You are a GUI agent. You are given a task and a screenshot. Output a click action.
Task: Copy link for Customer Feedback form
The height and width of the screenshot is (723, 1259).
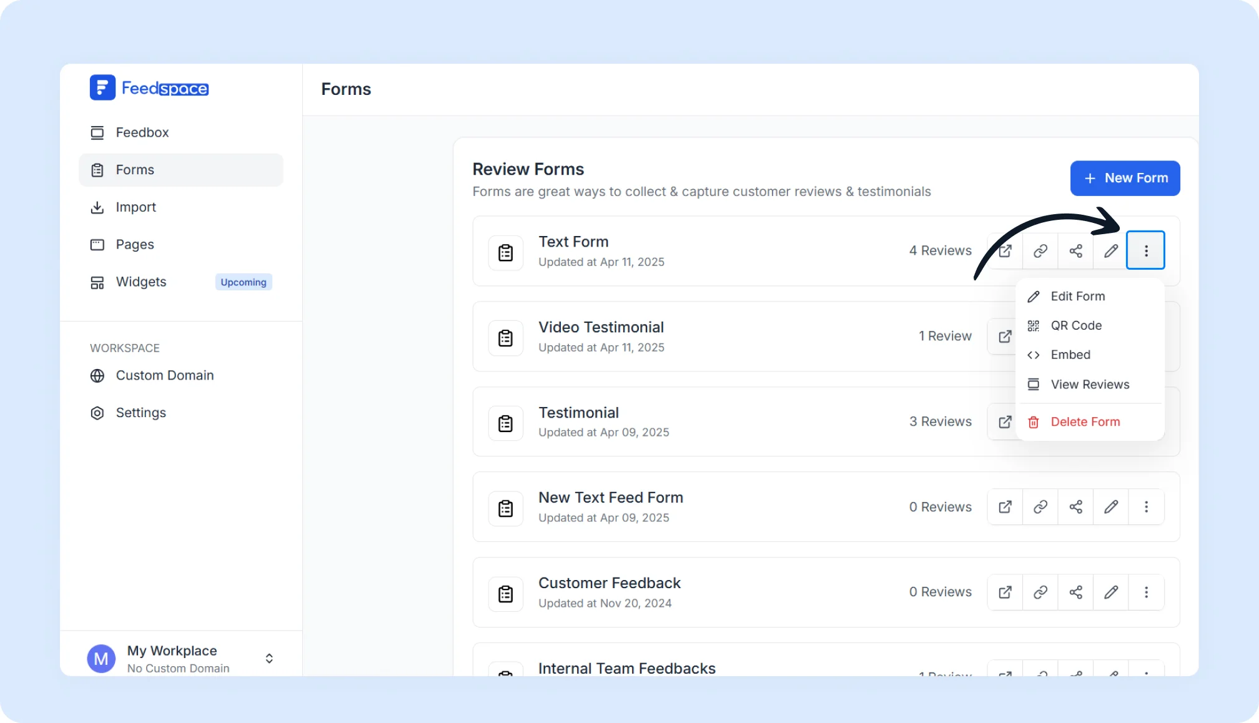pyautogui.click(x=1040, y=593)
